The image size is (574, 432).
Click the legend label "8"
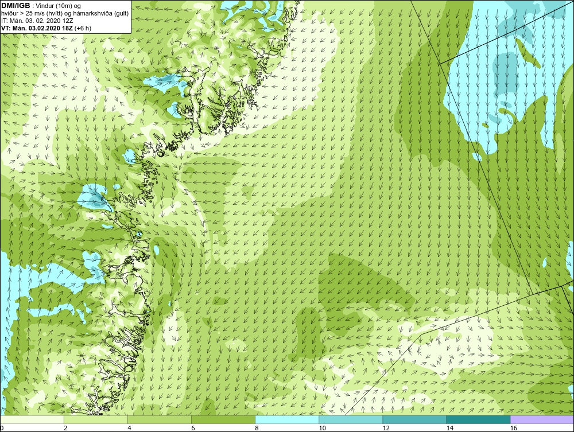(x=257, y=428)
